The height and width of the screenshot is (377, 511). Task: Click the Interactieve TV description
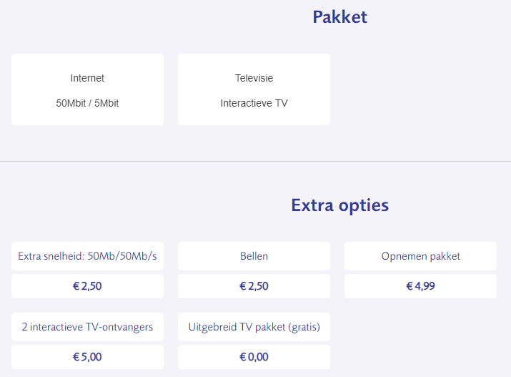click(254, 103)
